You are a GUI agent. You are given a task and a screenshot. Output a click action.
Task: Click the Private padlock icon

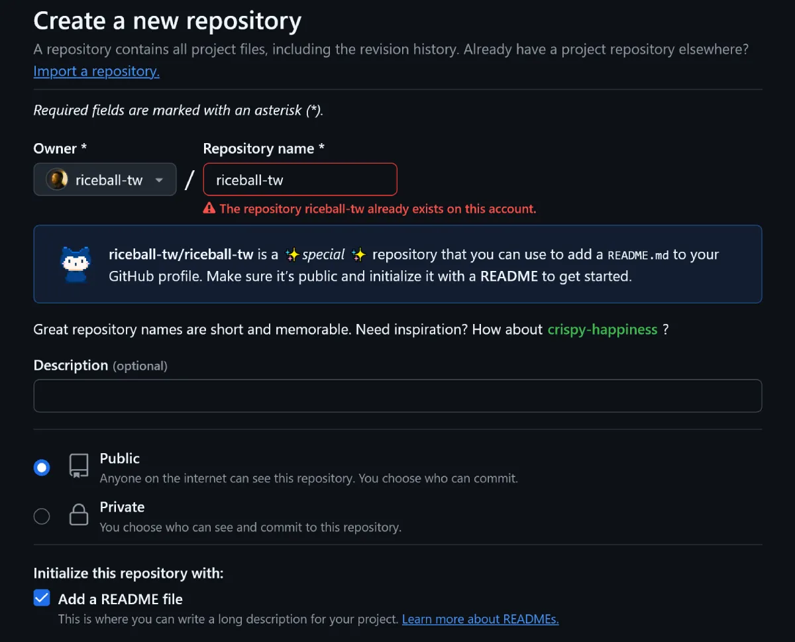point(79,515)
